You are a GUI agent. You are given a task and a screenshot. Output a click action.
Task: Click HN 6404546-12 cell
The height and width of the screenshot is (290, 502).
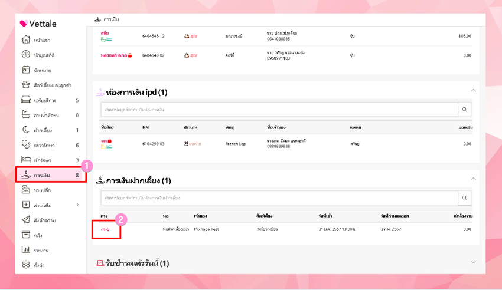point(154,36)
